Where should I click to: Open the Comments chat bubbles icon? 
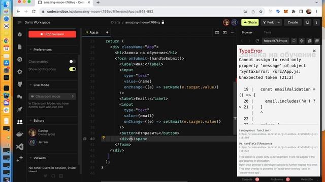click(20, 97)
